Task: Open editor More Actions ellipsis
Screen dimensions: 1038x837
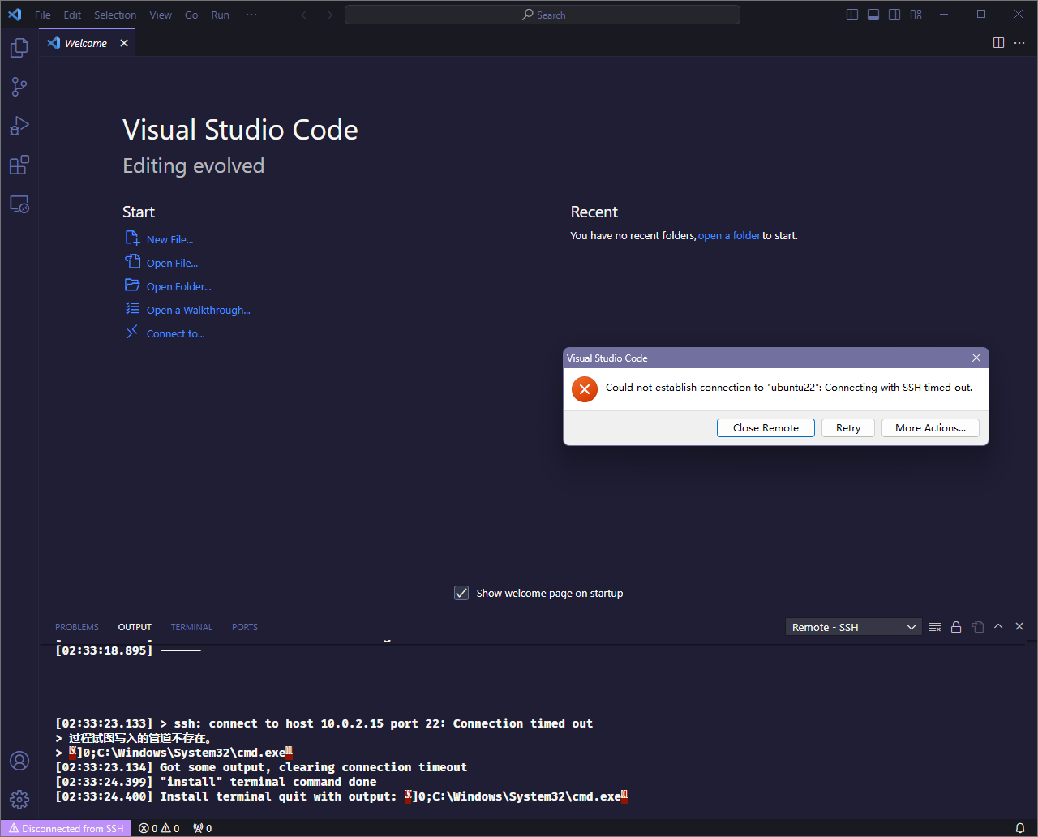Action: click(1019, 43)
